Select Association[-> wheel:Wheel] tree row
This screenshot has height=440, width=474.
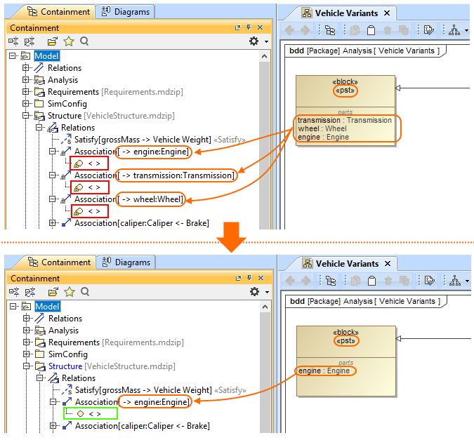click(121, 199)
